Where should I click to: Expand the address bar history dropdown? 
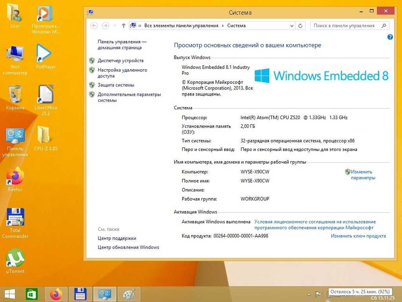point(292,26)
